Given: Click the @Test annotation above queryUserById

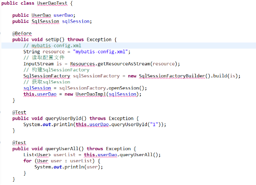Looking at the screenshot, I should (x=19, y=112).
